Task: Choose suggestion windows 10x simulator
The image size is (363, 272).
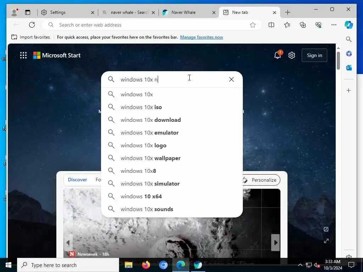Action: 172,183
